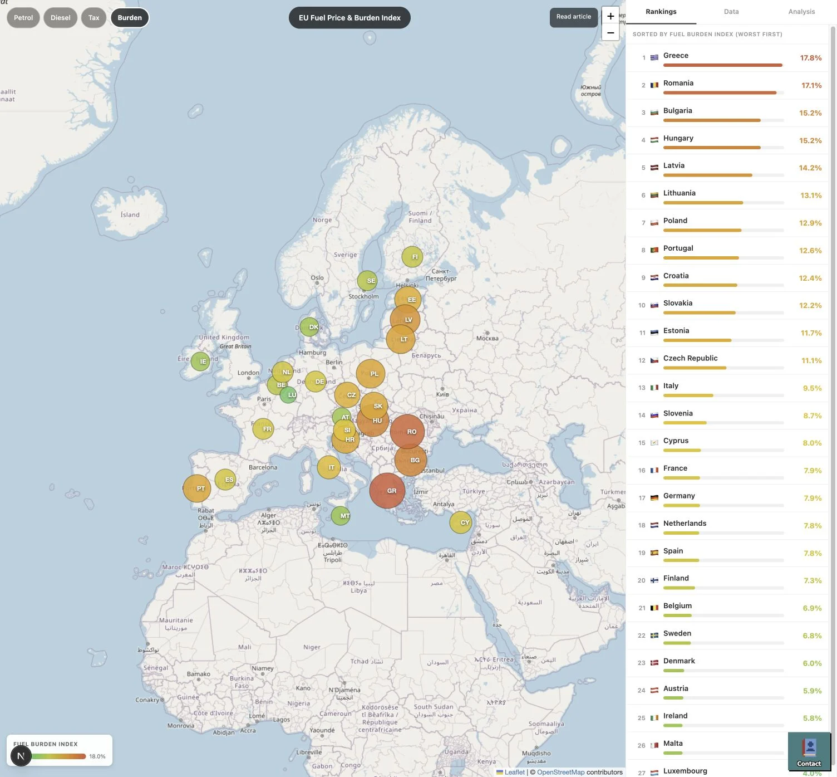This screenshot has width=837, height=777.
Task: Select Greece in the rankings list
Action: 727,58
